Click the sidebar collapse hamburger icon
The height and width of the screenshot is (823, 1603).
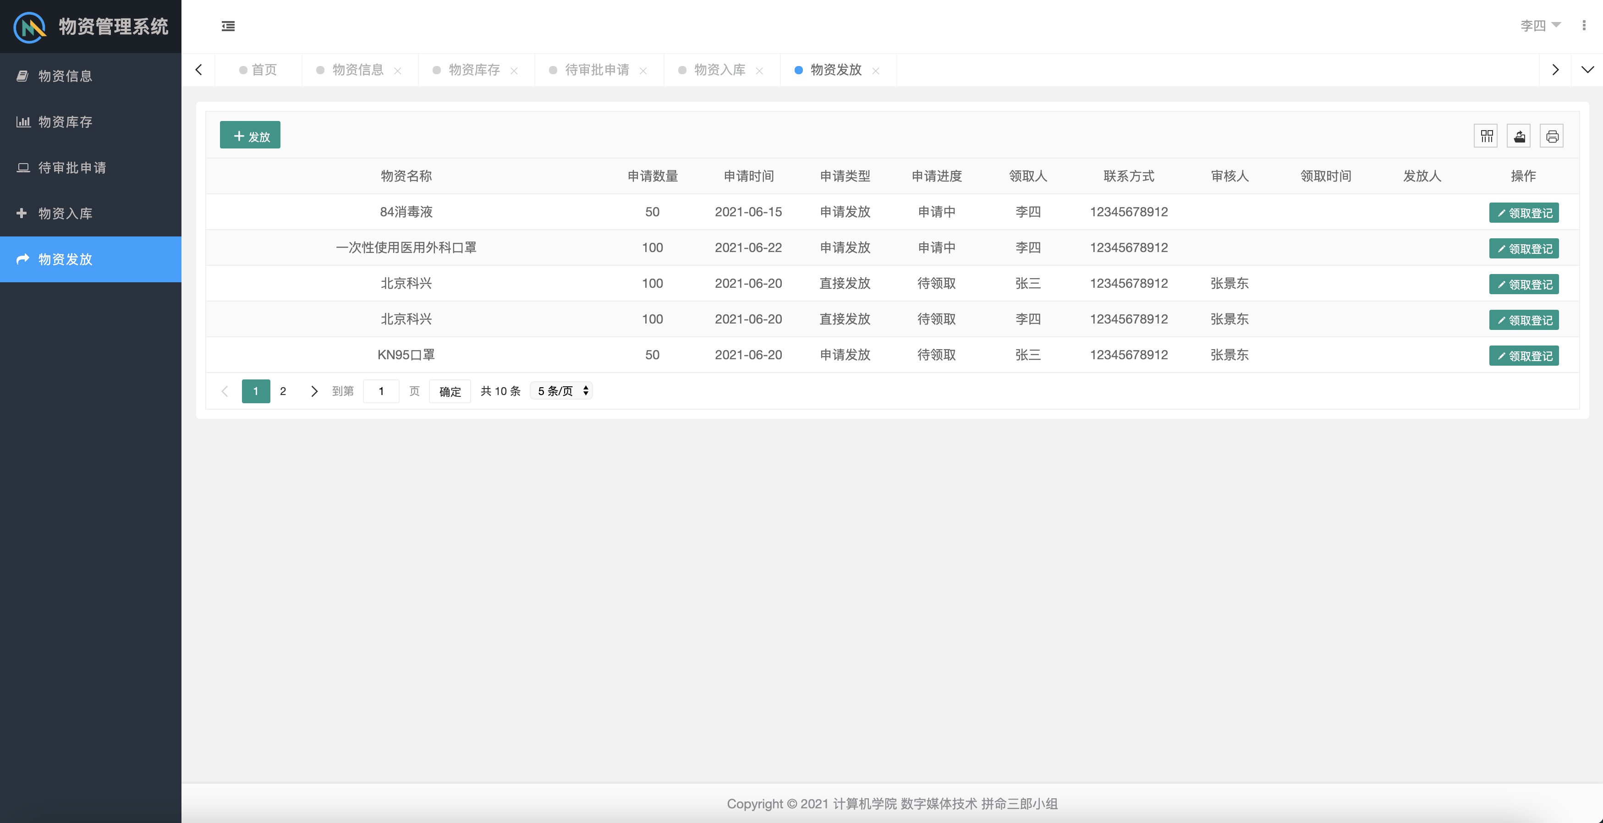228,26
